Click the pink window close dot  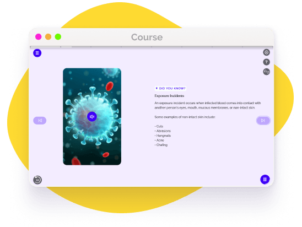(x=39, y=36)
